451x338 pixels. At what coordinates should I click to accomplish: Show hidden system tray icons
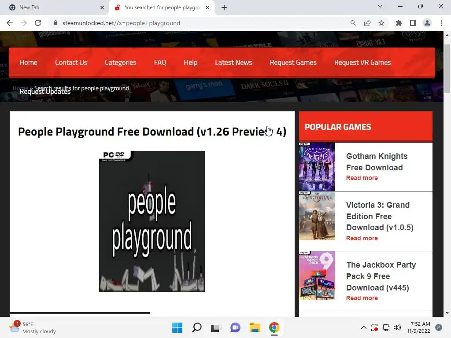tap(363, 327)
